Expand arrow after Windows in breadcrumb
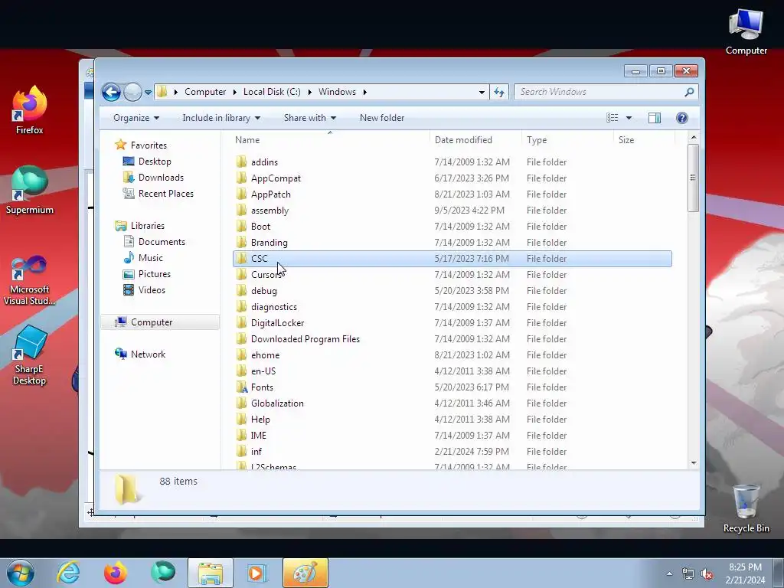784x588 pixels. point(365,92)
